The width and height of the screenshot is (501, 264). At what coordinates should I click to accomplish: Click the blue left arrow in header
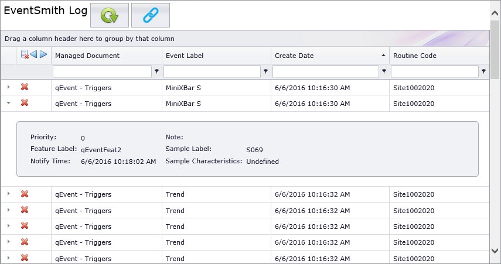tap(33, 55)
